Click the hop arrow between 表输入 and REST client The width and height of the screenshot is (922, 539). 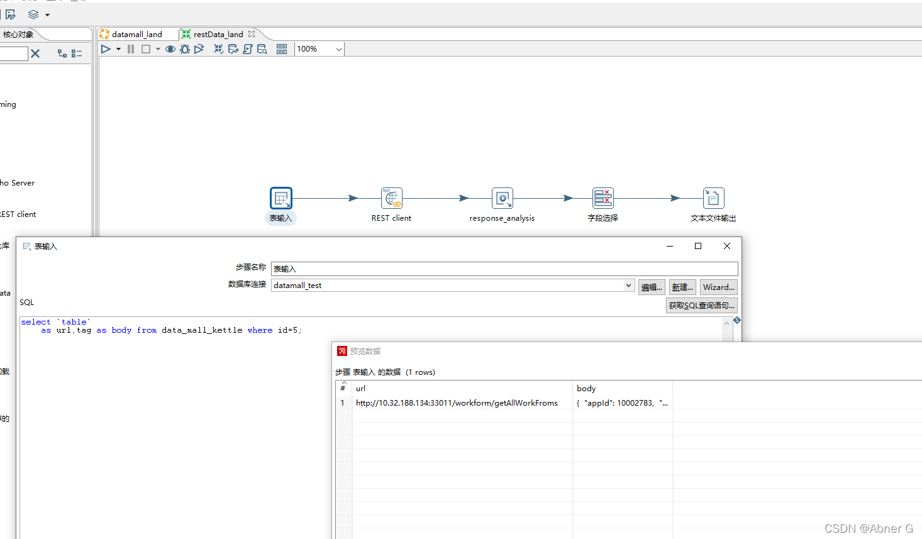pos(353,198)
